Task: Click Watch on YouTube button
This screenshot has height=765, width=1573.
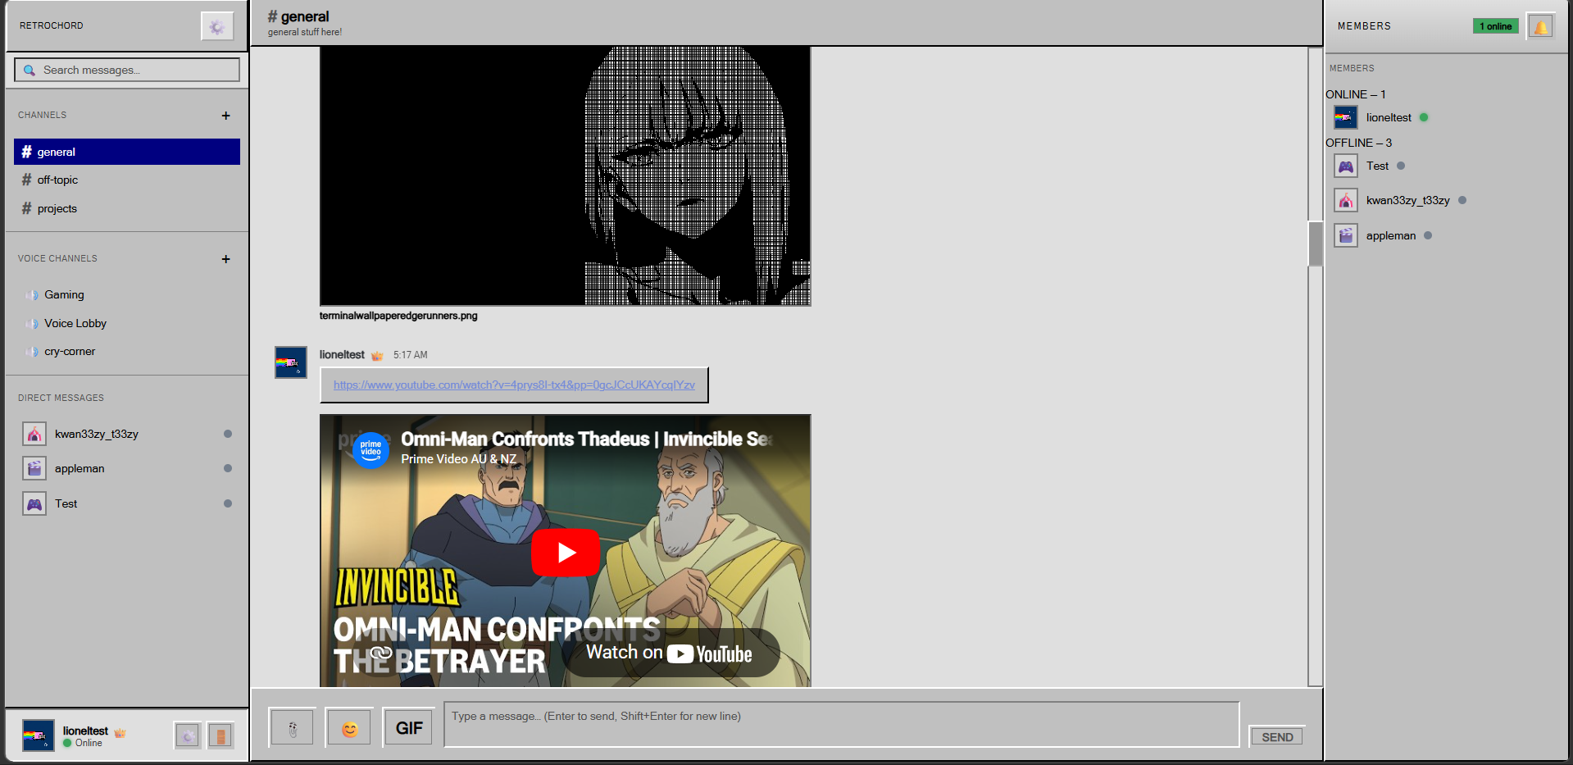Action: tap(671, 653)
